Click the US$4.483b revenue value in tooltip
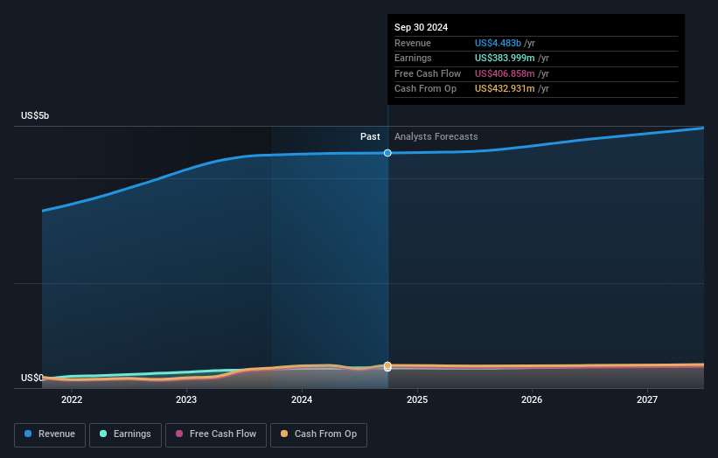The width and height of the screenshot is (718, 458). [x=498, y=43]
